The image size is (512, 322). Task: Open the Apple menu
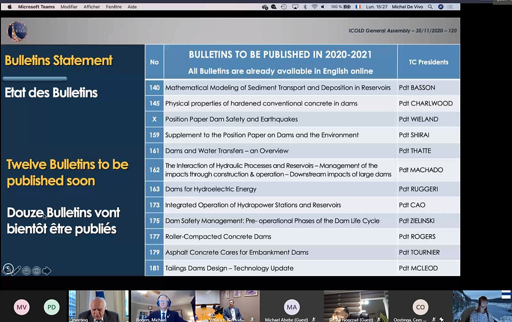(9, 7)
